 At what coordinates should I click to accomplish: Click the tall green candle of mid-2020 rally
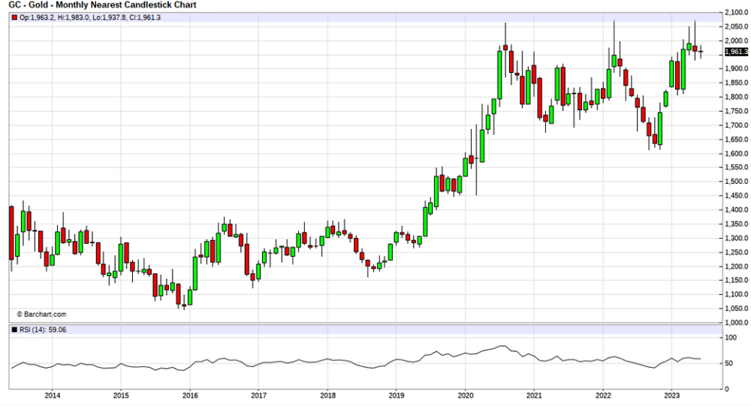(x=499, y=75)
